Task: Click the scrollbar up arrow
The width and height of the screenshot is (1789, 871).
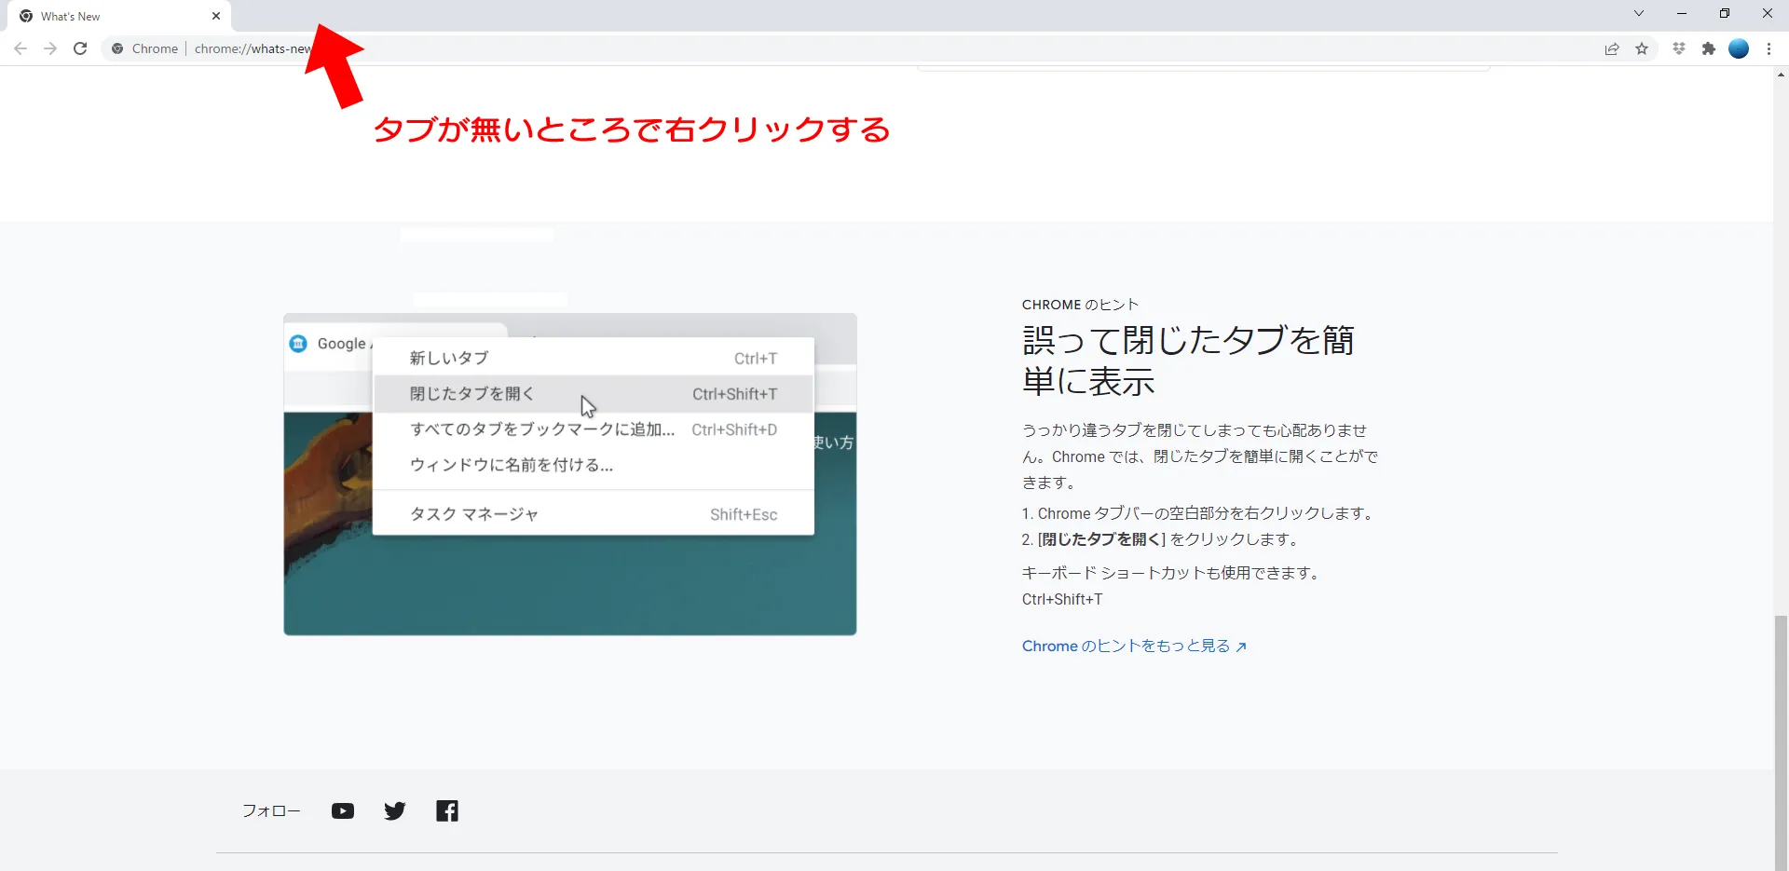Action: 1781,75
